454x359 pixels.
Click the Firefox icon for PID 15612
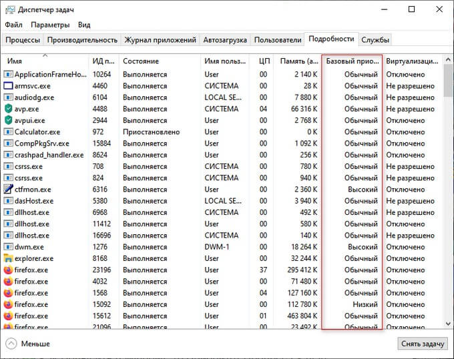8,316
